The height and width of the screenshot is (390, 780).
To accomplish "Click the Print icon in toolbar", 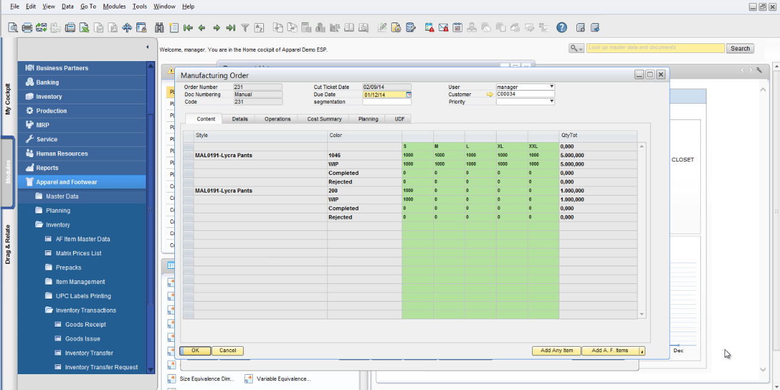I will [27, 27].
